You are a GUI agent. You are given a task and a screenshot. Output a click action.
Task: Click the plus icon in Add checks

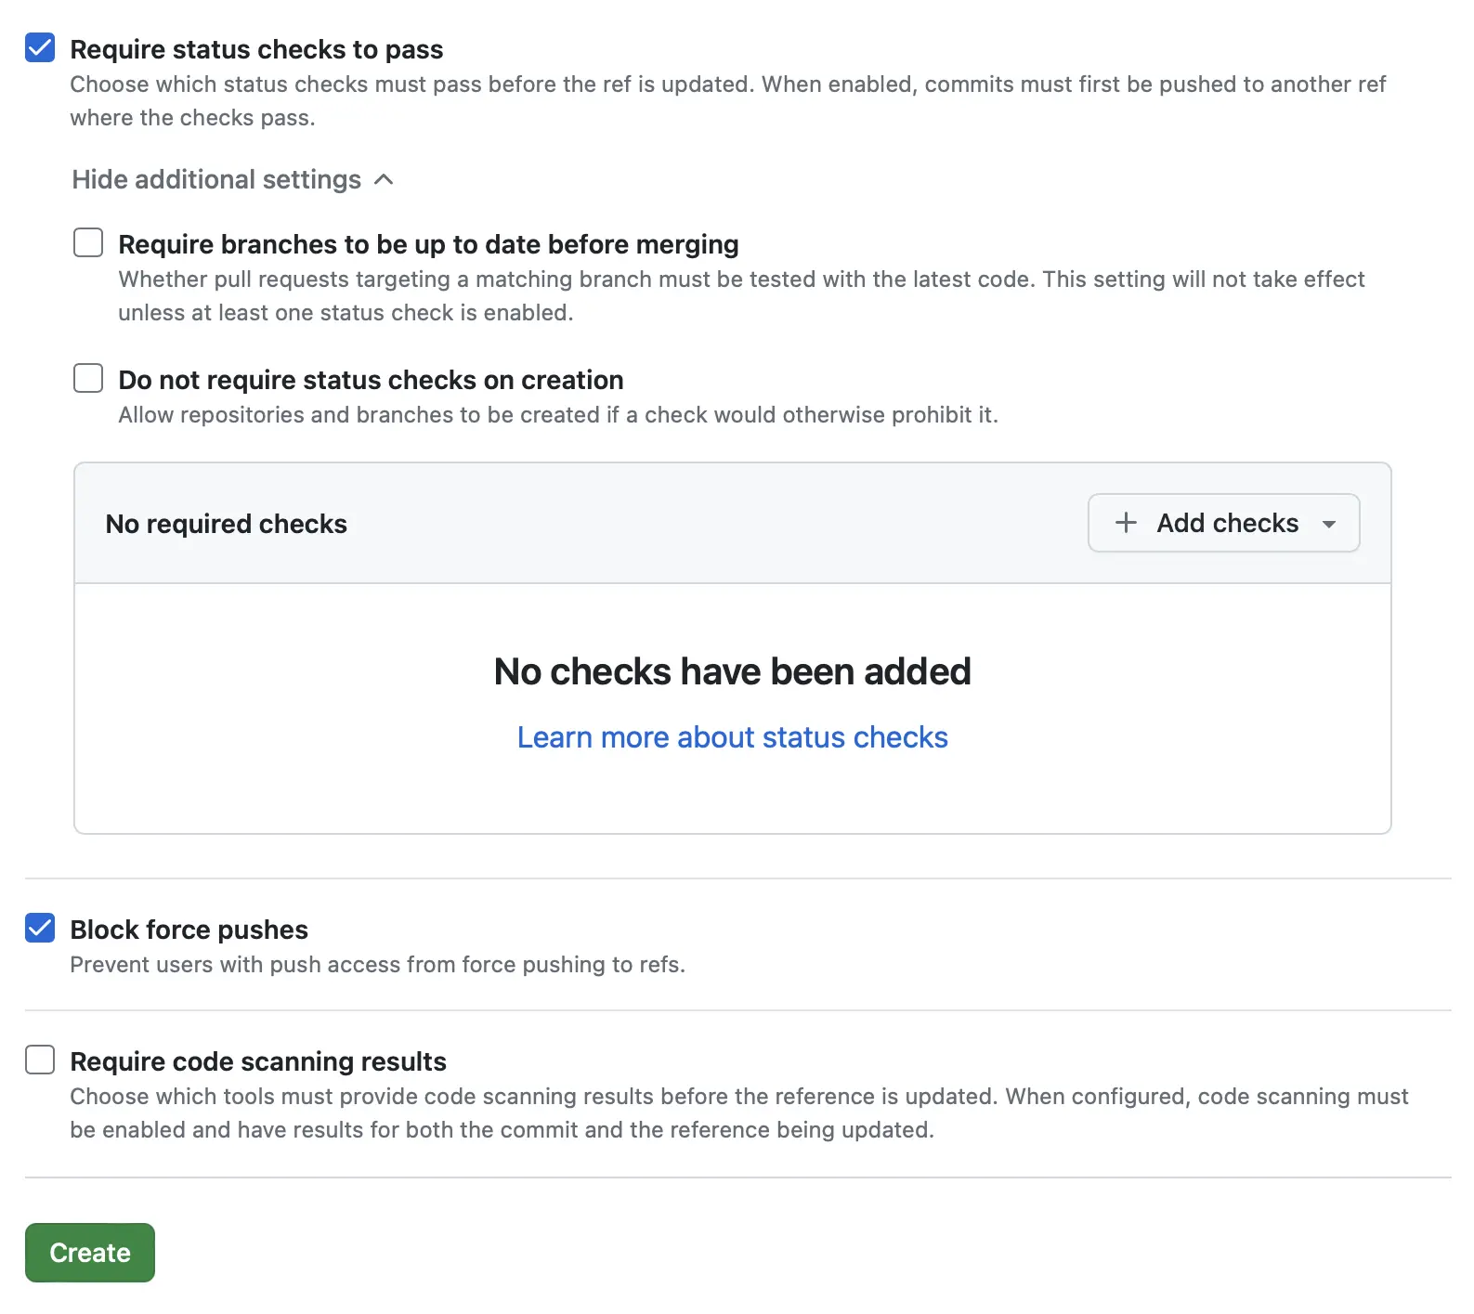(x=1126, y=523)
